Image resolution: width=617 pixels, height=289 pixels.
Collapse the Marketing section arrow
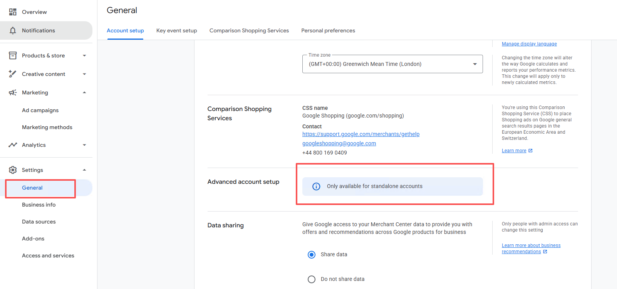[84, 92]
